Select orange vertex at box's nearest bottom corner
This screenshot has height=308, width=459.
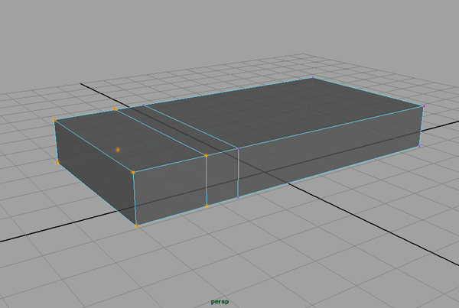point(136,225)
